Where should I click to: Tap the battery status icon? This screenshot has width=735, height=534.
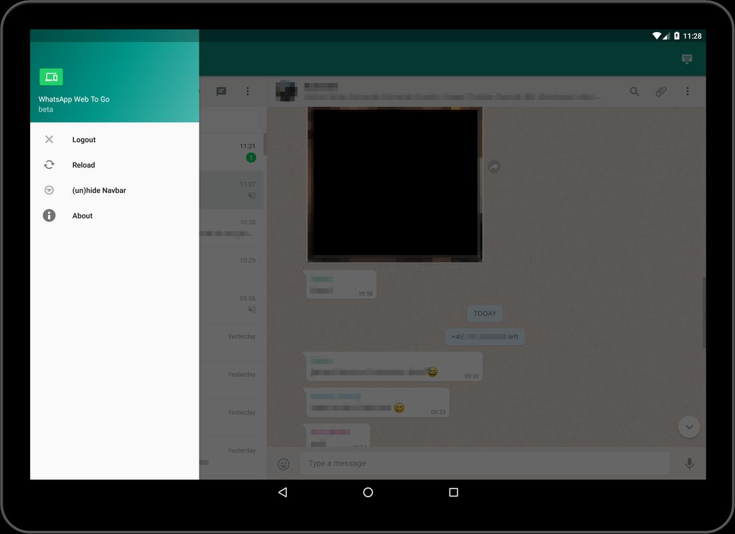(x=676, y=35)
